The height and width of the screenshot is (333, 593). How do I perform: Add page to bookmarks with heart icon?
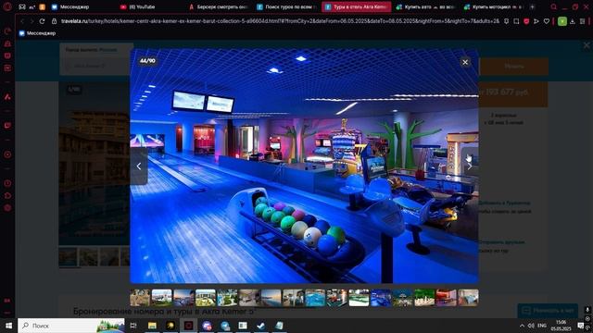[x=547, y=21]
